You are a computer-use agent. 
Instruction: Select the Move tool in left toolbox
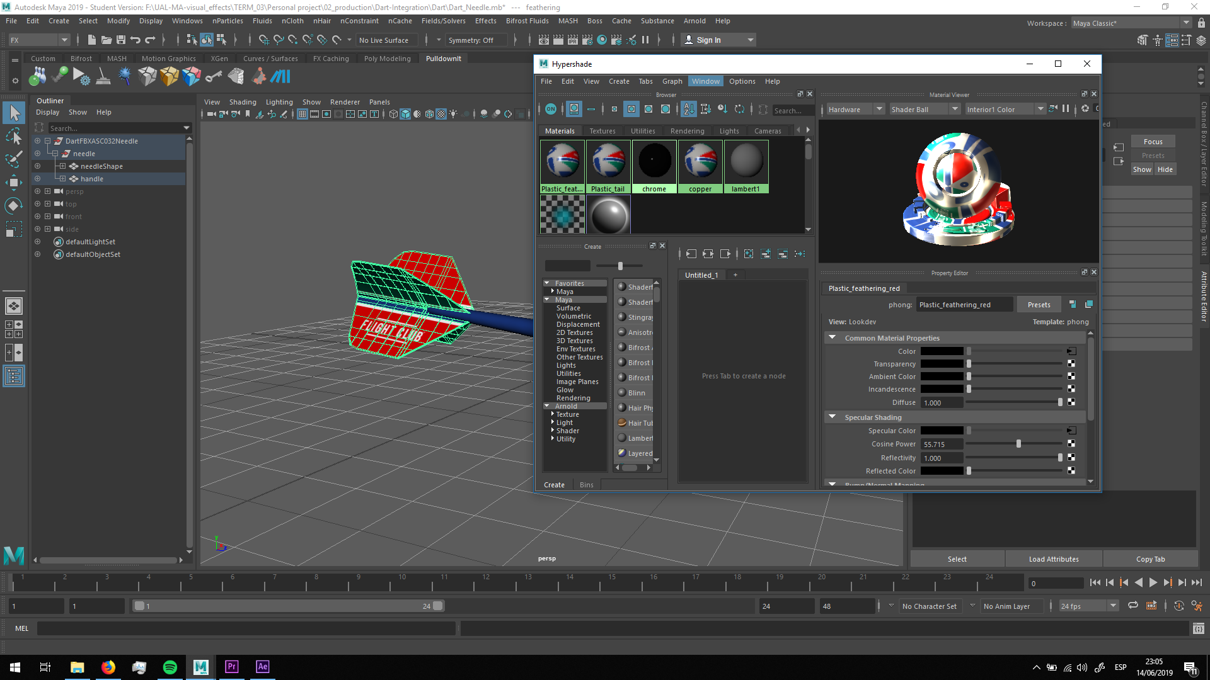coord(14,183)
